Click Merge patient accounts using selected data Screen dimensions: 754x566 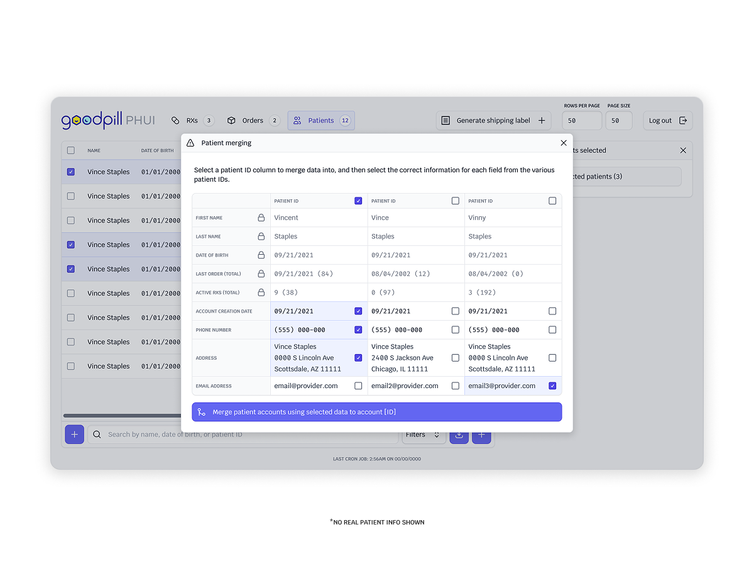point(377,412)
